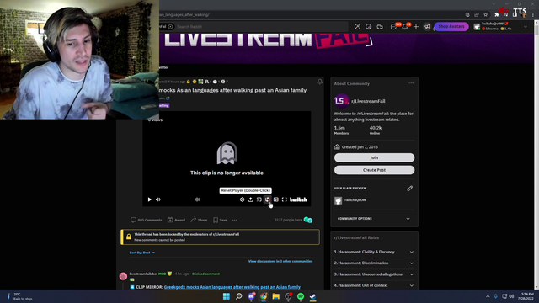Image resolution: width=539 pixels, height=303 pixels.
Task: Click the Shop Avatars button
Action: click(451, 26)
